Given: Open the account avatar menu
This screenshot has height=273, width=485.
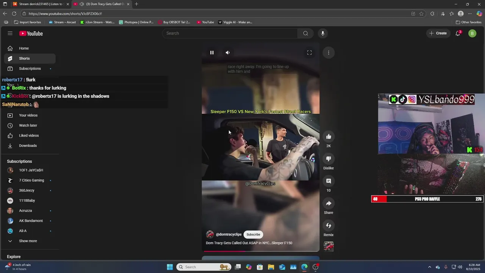Looking at the screenshot, I should [x=472, y=33].
